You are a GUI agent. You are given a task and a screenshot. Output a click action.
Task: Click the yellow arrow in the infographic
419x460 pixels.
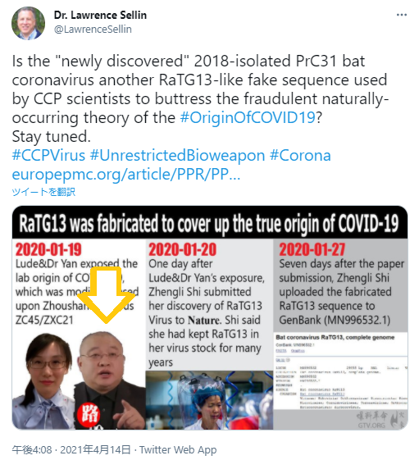pyautogui.click(x=106, y=295)
